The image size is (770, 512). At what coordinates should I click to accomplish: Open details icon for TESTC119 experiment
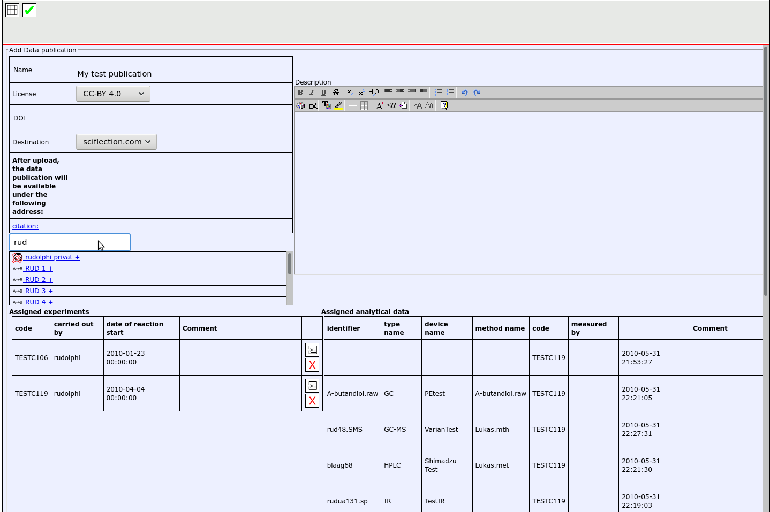(x=312, y=386)
